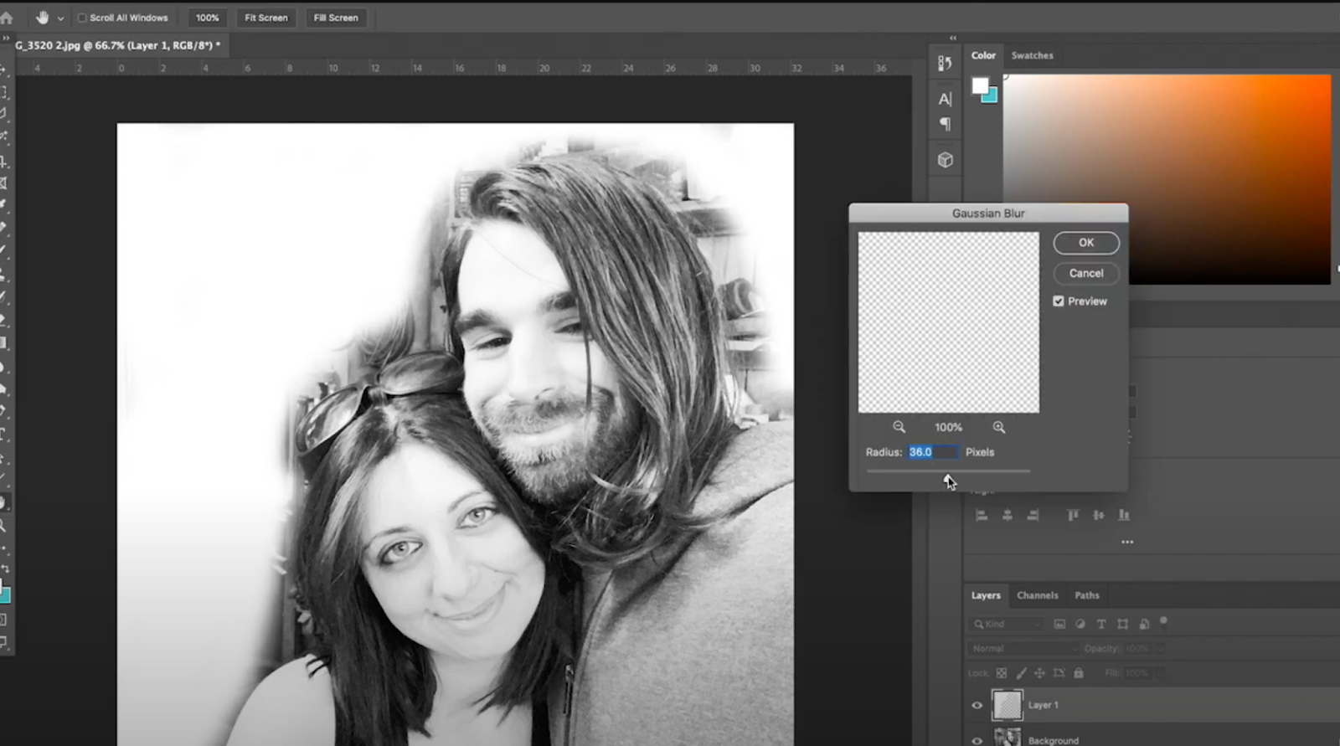Screen dimensions: 1340x746
Task: Select the Hand tool icon in options bar
Action: [x=42, y=18]
